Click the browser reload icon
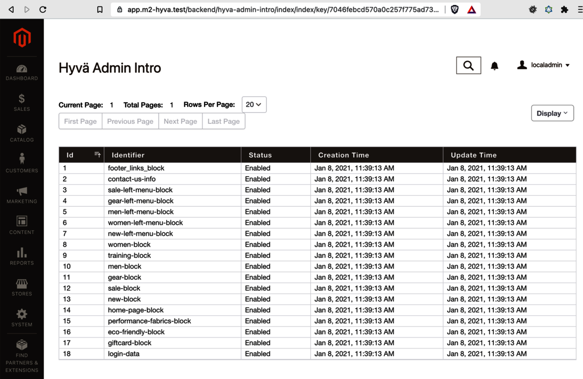The width and height of the screenshot is (583, 379). click(43, 9)
